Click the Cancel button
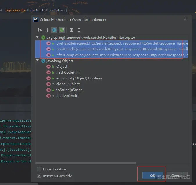The width and height of the screenshot is (196, 185). click(177, 175)
